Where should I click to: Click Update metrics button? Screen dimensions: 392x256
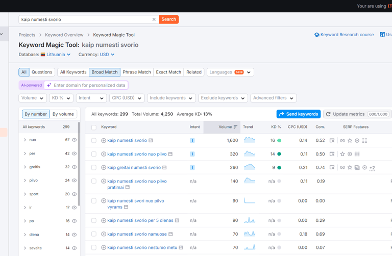[x=357, y=114]
